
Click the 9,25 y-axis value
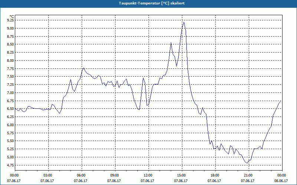[10, 20]
